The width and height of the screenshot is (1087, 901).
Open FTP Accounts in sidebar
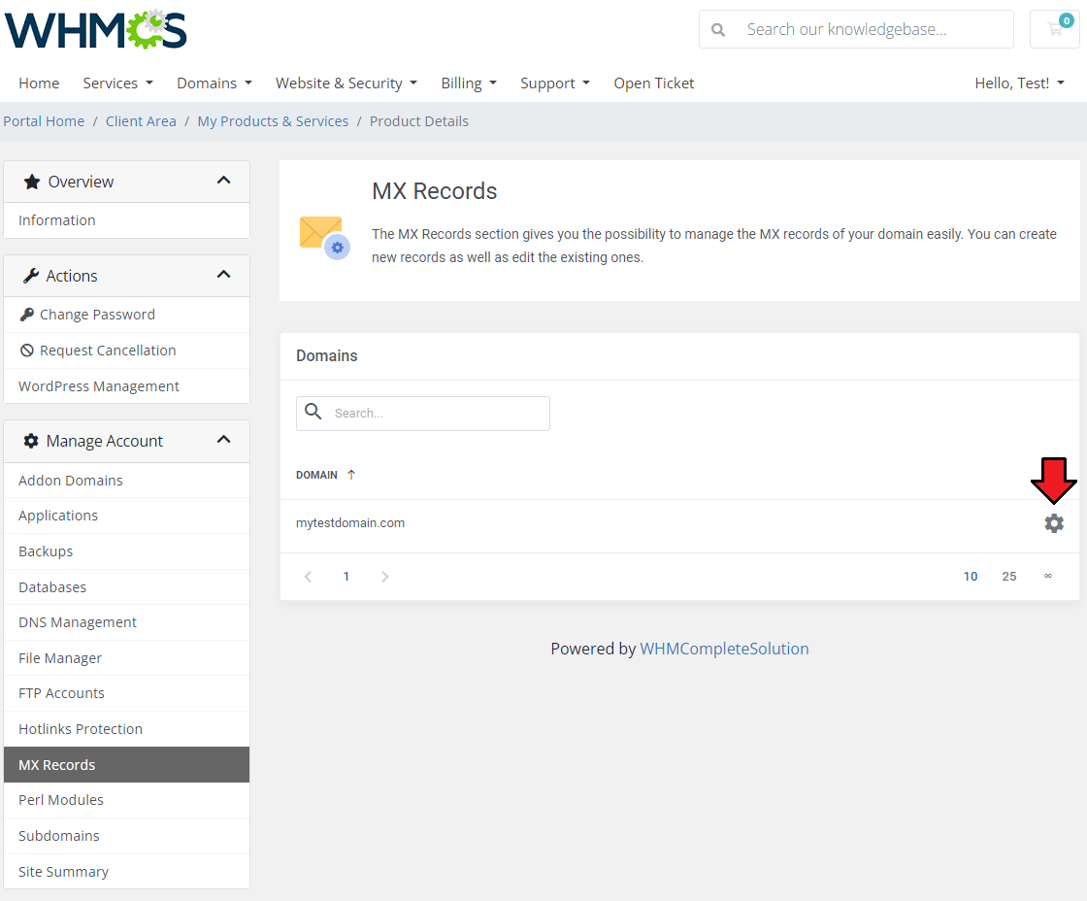[127, 693]
